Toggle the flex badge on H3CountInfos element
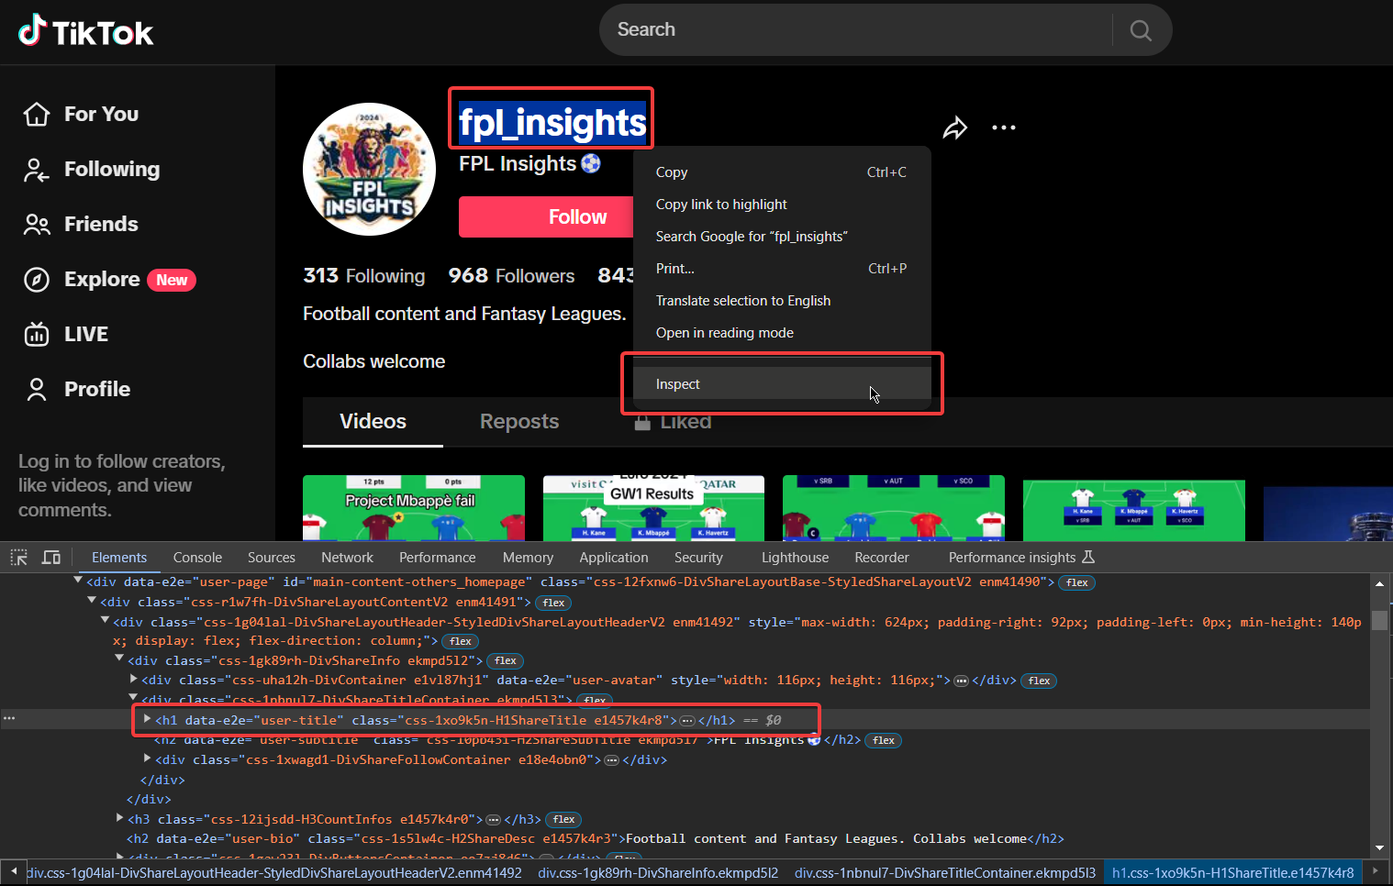The image size is (1393, 886). [563, 819]
